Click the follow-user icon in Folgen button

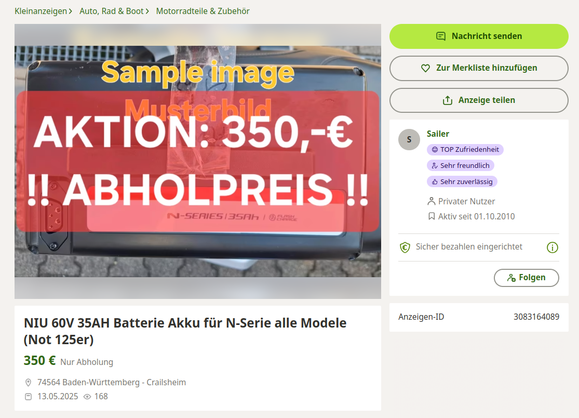[511, 278]
